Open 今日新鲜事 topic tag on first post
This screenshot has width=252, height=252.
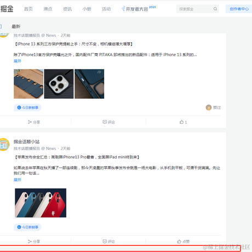27,107
